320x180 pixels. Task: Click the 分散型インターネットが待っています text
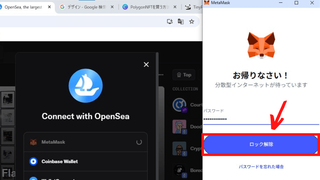tap(261, 85)
